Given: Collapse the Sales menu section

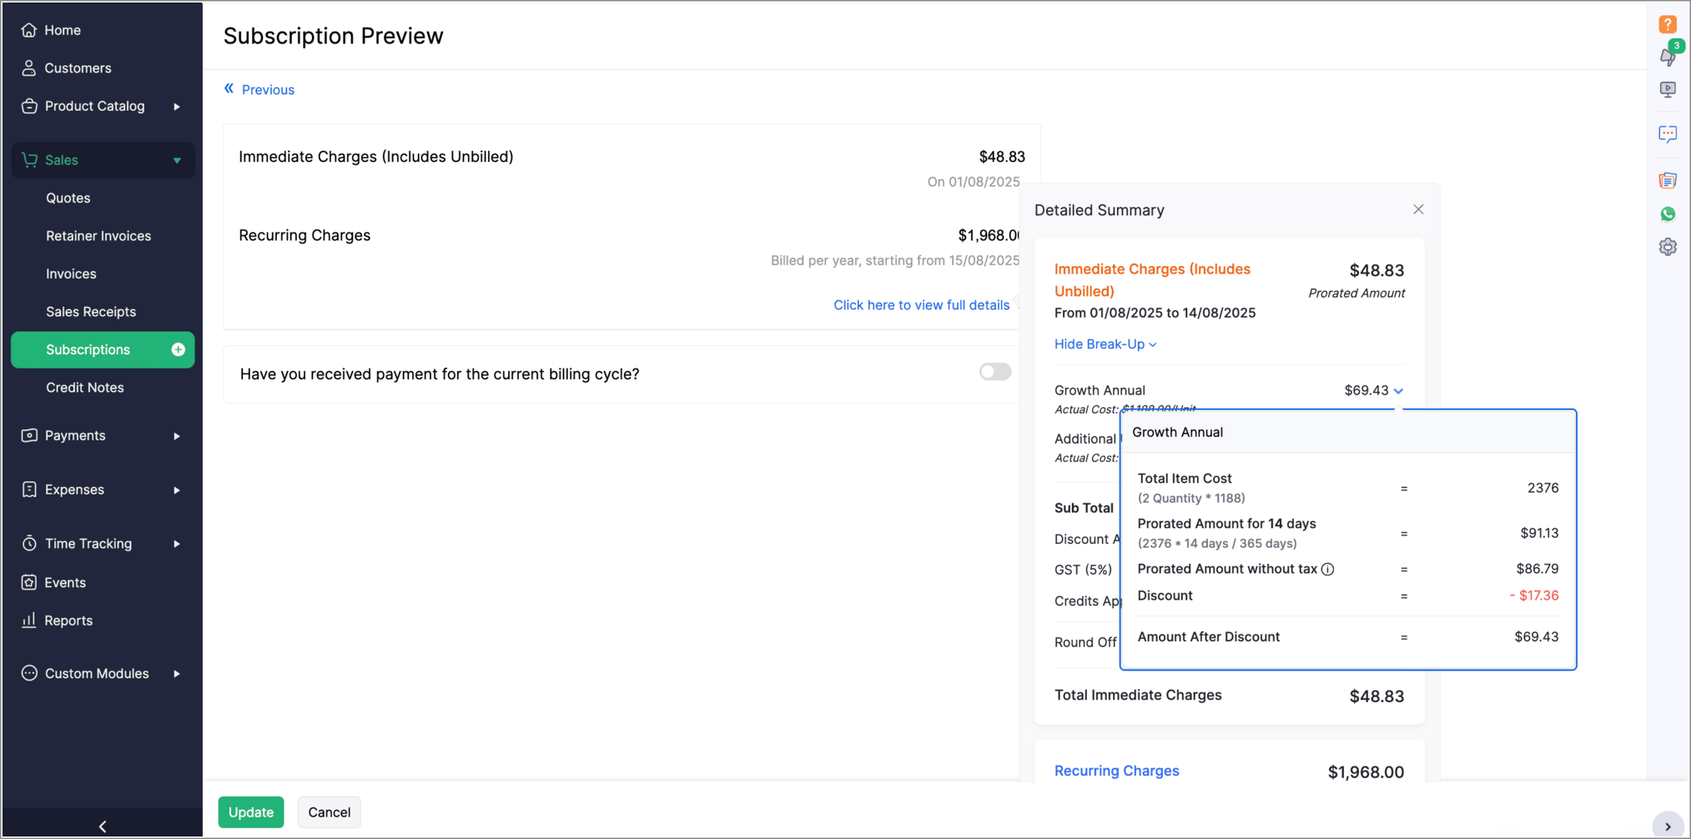Looking at the screenshot, I should click(177, 160).
